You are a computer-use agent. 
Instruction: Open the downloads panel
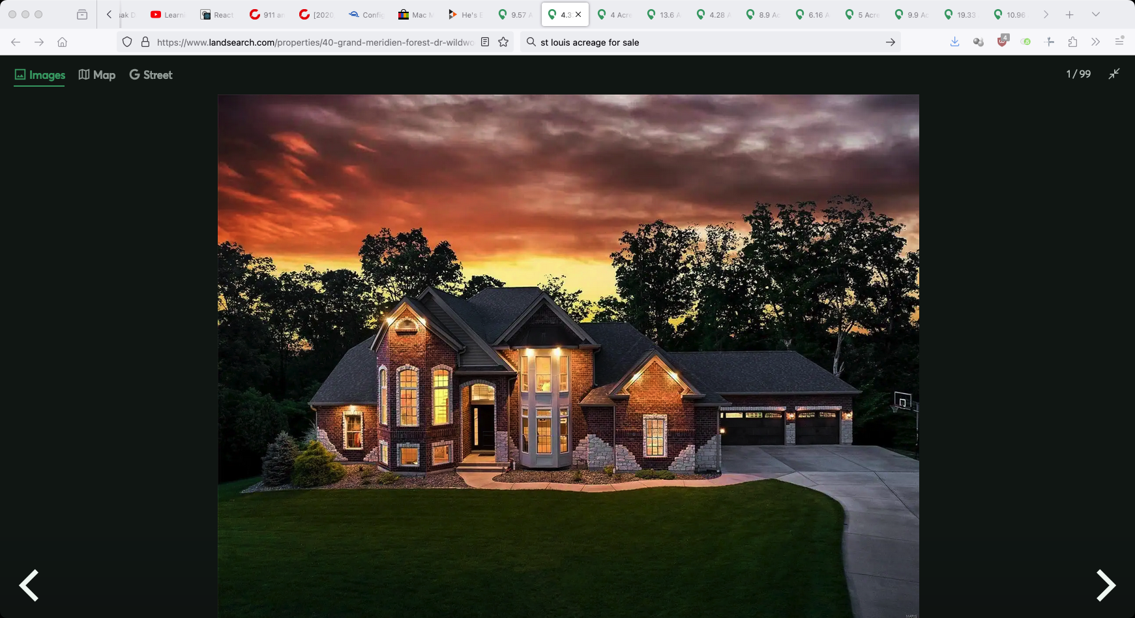955,42
